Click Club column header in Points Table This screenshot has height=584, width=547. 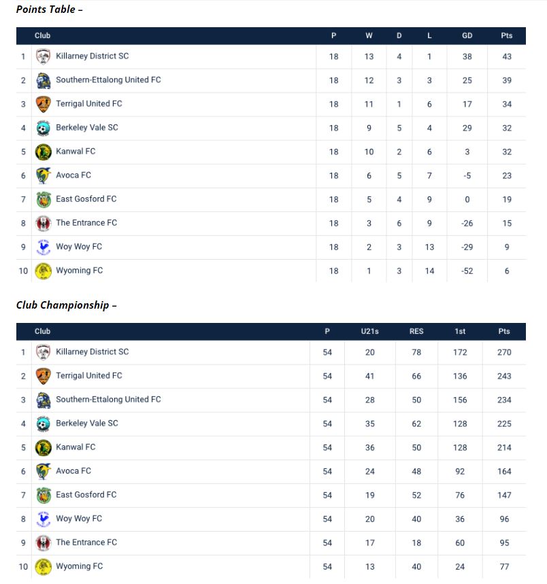pyautogui.click(x=42, y=35)
